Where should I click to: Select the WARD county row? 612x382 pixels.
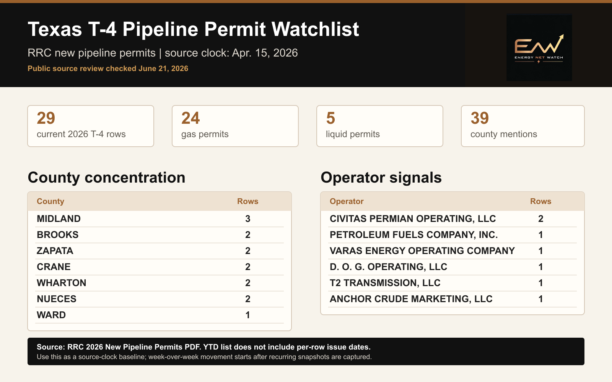(160, 315)
